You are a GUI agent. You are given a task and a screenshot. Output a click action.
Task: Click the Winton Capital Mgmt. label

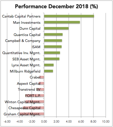(x=22, y=102)
